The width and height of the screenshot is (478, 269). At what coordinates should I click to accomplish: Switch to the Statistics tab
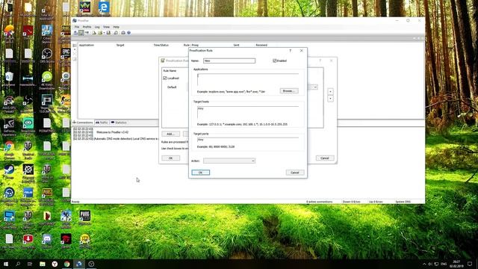coord(119,123)
